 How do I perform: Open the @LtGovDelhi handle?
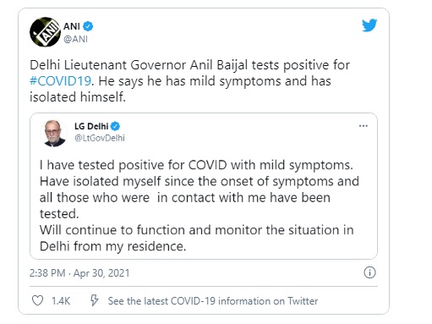(x=100, y=138)
